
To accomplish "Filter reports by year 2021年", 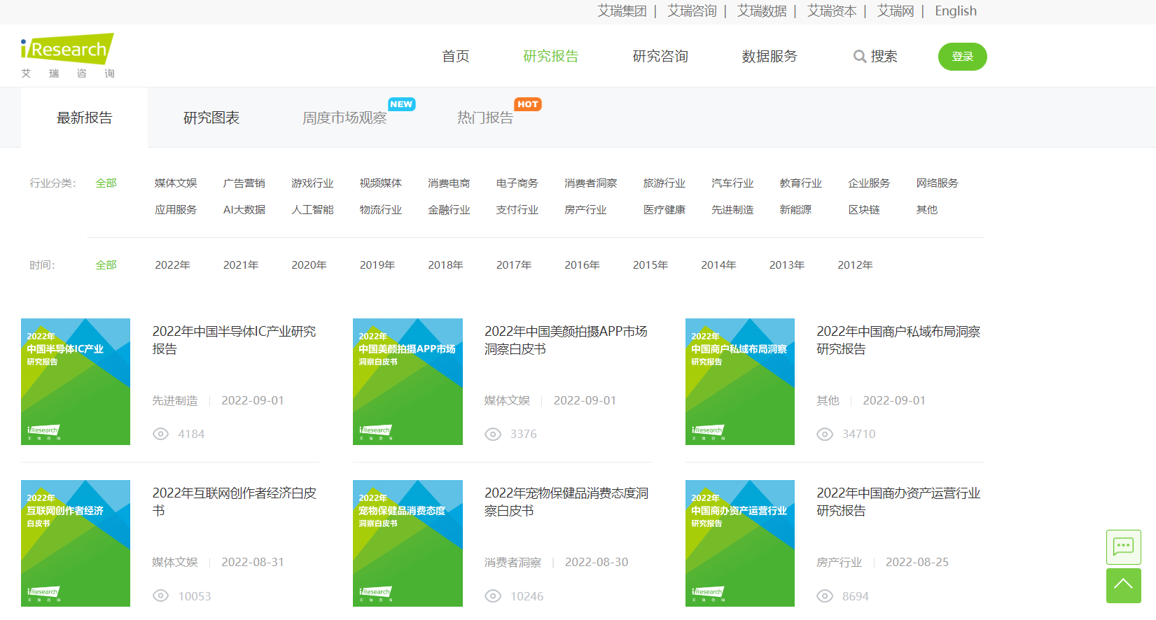I will (x=241, y=265).
